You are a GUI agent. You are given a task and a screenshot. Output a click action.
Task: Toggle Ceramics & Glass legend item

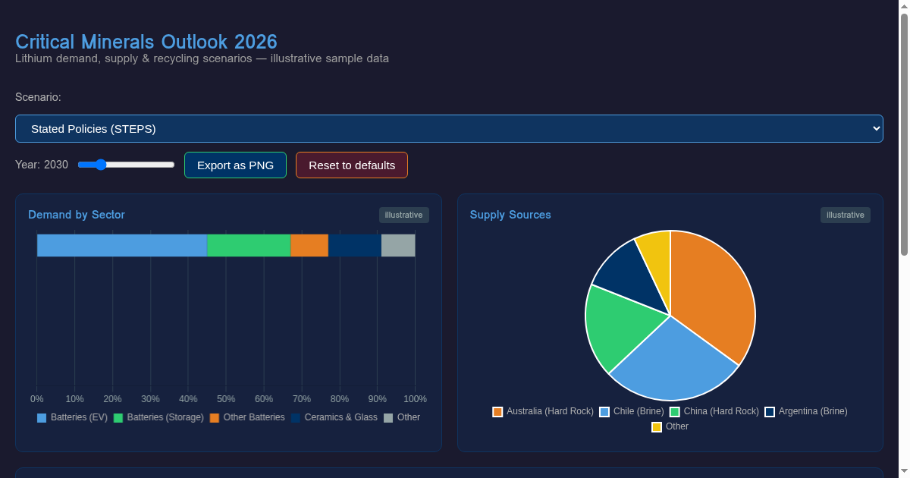click(x=334, y=417)
